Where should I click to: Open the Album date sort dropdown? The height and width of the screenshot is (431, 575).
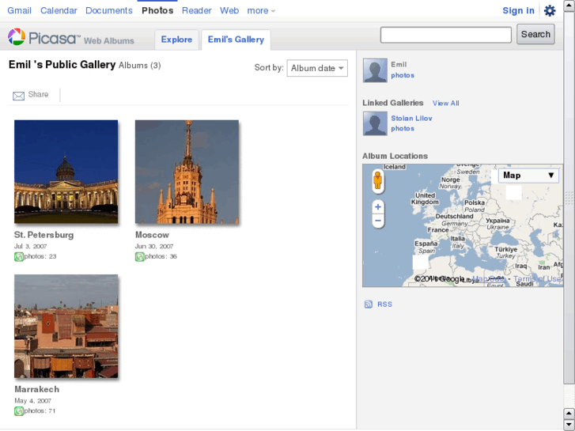(317, 69)
